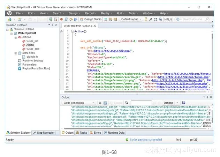
Task: Switch to the Step Navigator tab
Action: point(44,133)
